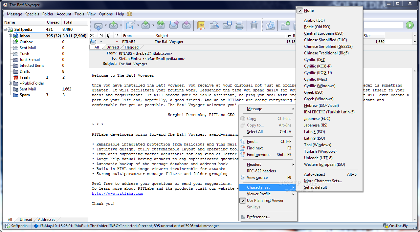420x232 pixels.
Task: Click the Get New Mail envelope icon
Action: [x=98, y=25]
